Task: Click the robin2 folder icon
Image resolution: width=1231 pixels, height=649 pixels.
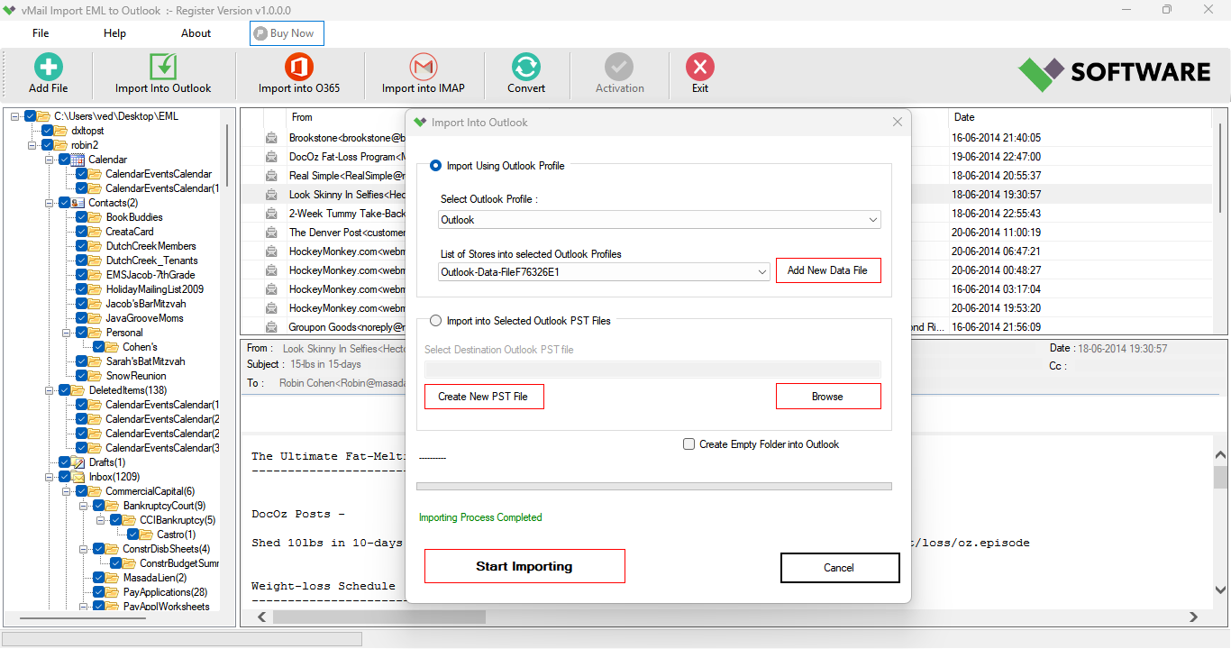Action: pos(61,145)
